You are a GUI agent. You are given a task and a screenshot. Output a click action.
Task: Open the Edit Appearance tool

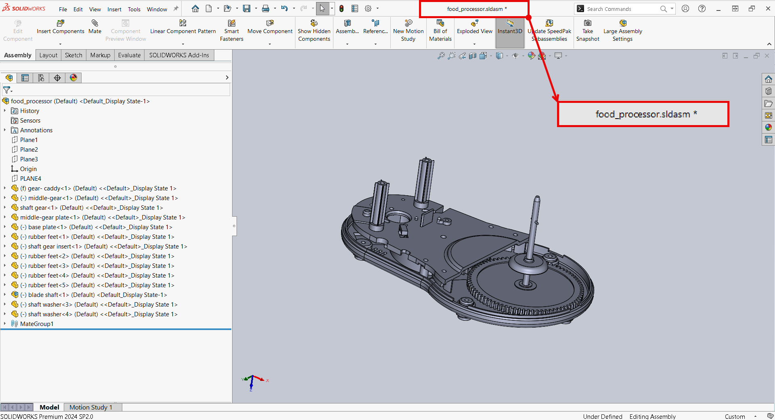[x=531, y=56]
